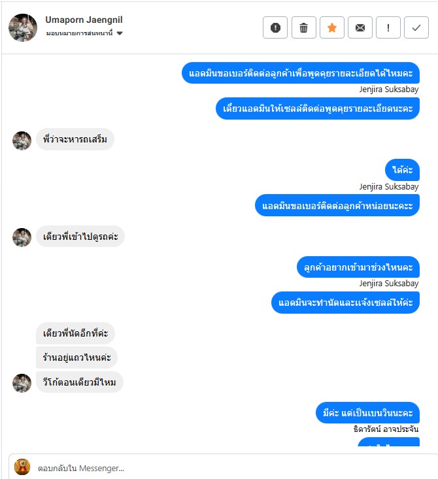Click the avatar beside the 'วีโก้ตอนเดียวมีไหม' message

(22, 383)
